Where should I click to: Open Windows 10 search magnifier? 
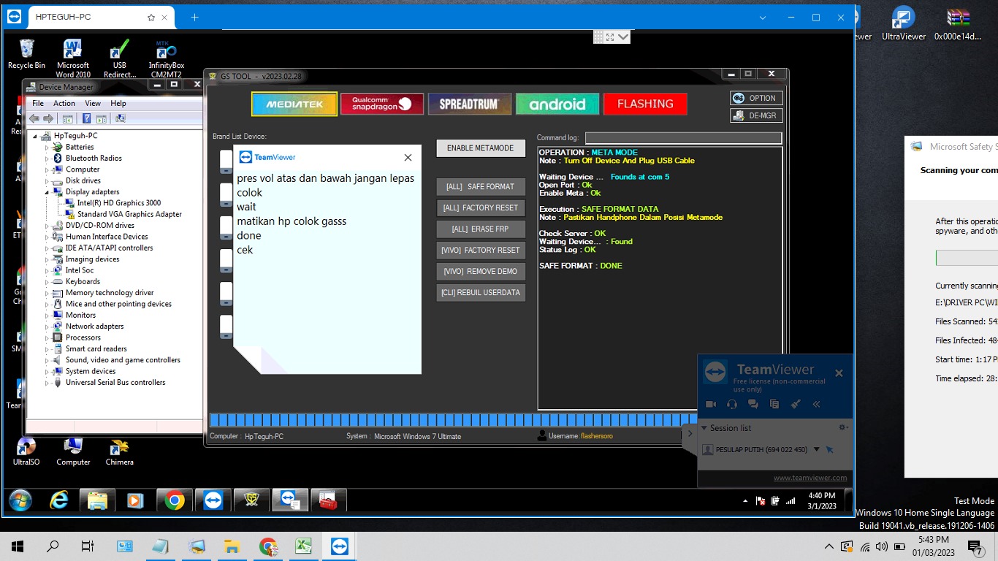pos(53,546)
